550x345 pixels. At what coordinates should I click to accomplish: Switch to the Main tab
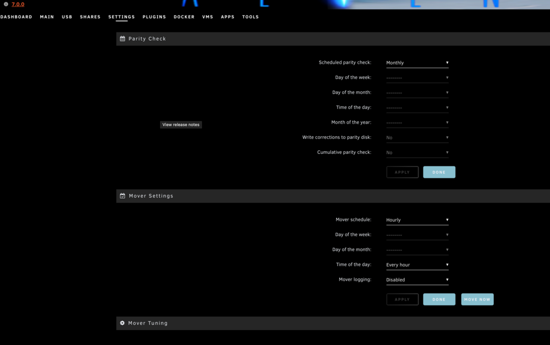pos(47,17)
